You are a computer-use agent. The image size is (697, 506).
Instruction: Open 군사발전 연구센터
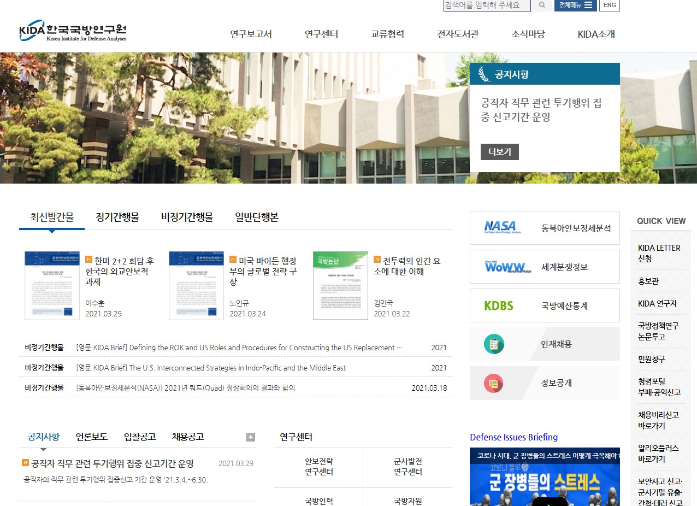[x=408, y=467]
